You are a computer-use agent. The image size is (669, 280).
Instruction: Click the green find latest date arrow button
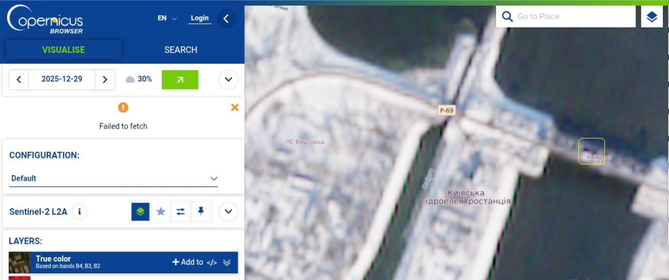click(x=180, y=79)
